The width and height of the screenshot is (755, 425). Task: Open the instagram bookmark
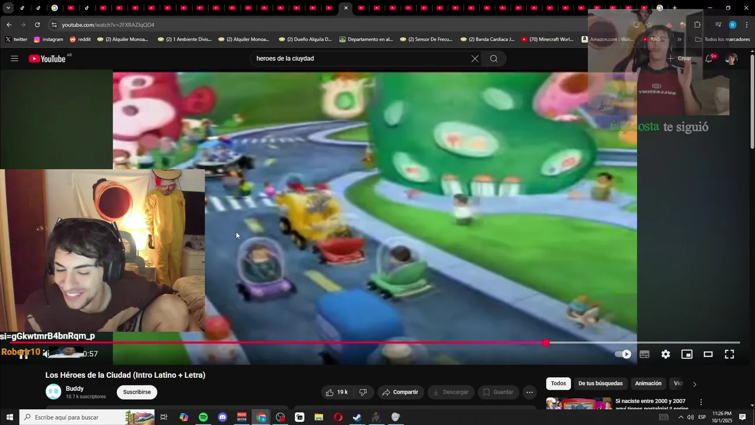[x=48, y=40]
